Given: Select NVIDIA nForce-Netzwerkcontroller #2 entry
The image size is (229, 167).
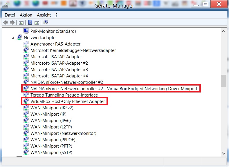Looking at the screenshot, I should (x=66, y=82).
